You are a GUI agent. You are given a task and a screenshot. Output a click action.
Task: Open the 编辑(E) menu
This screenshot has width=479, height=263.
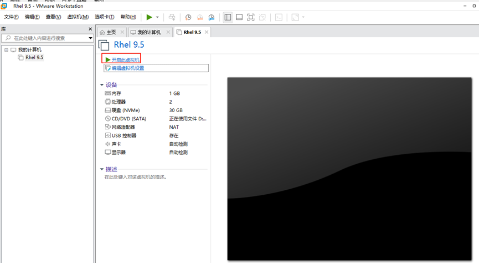32,17
